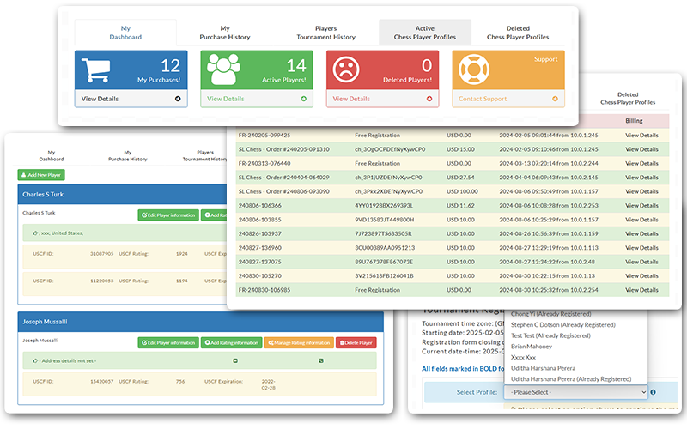
Task: Click the Add New Player button
Action: [40, 175]
